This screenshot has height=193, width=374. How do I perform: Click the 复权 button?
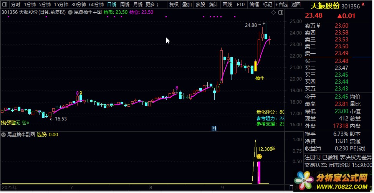(174, 4)
